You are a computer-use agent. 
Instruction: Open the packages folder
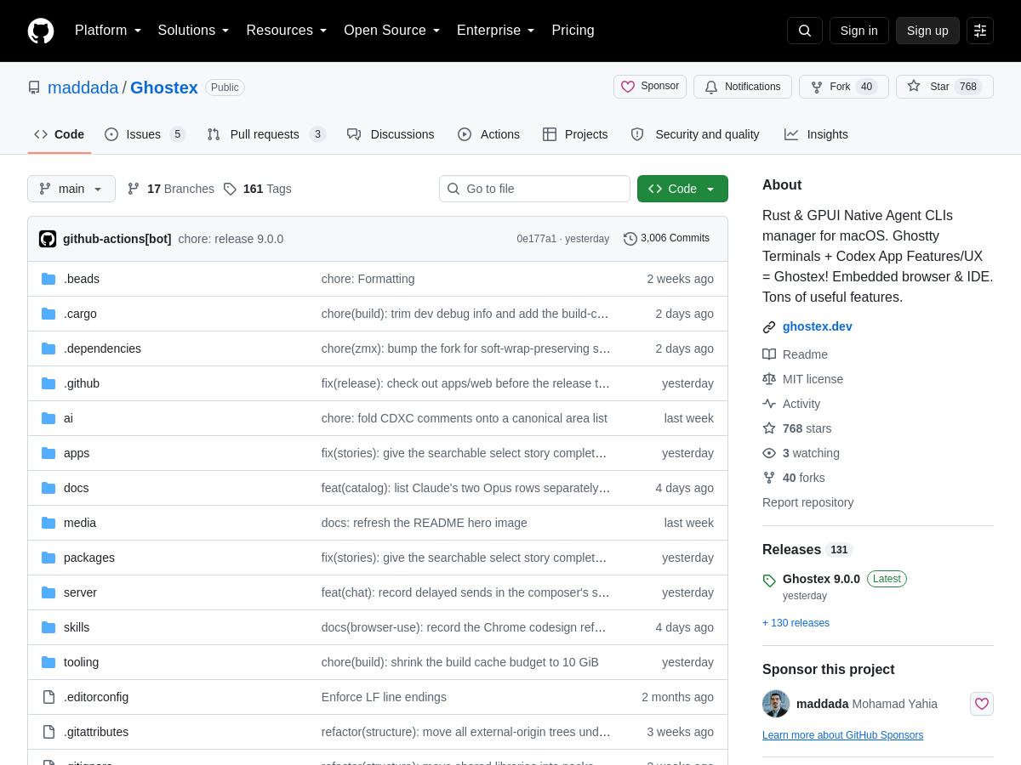(89, 558)
